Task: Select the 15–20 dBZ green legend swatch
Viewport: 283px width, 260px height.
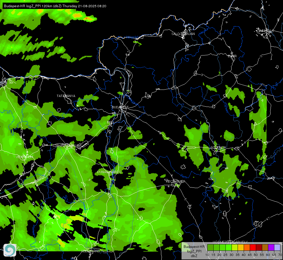Action: pyautogui.click(x=217, y=247)
